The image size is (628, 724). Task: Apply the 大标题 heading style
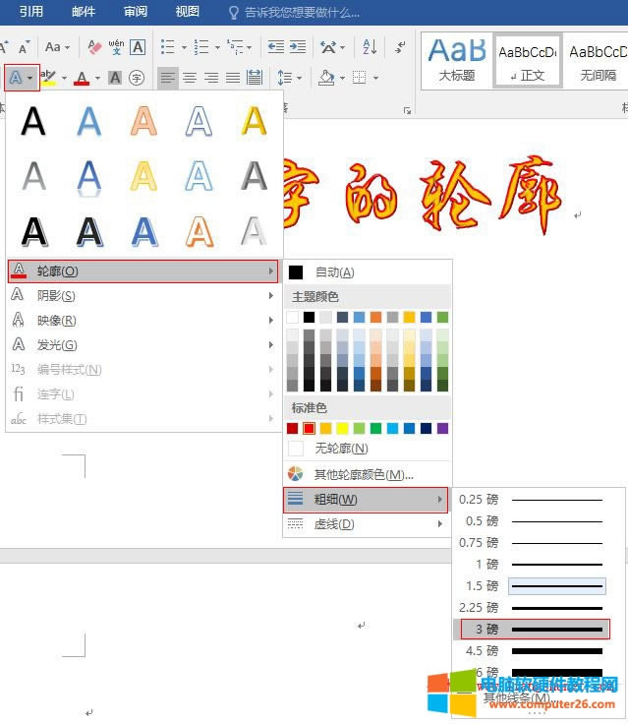click(x=457, y=59)
